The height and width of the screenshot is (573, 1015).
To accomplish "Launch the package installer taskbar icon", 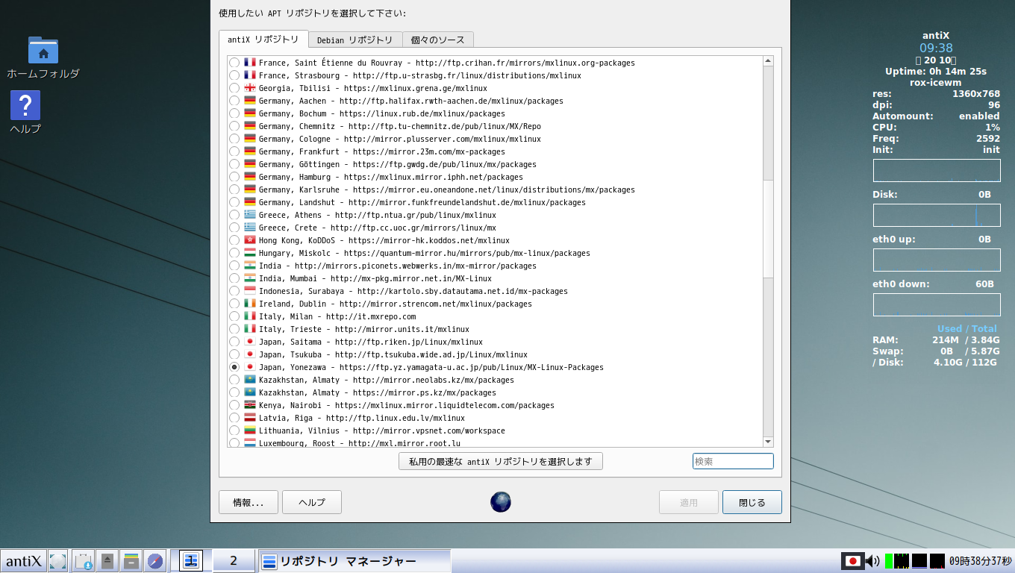I will tap(84, 561).
